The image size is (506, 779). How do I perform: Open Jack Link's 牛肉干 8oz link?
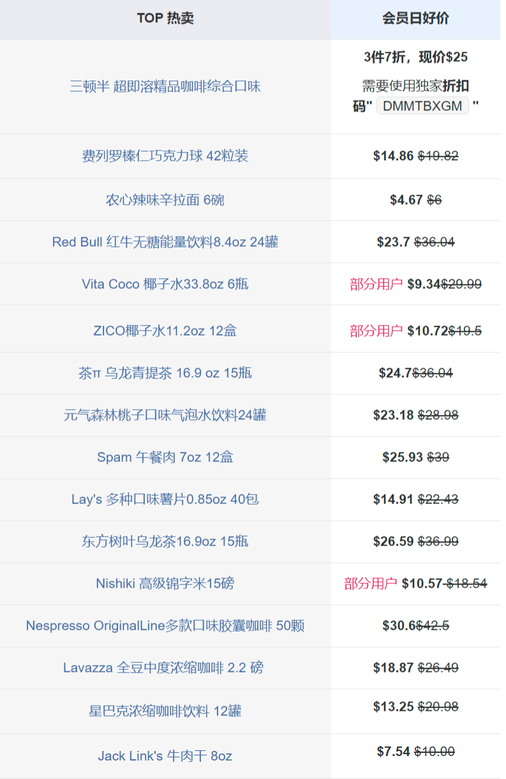click(x=165, y=756)
